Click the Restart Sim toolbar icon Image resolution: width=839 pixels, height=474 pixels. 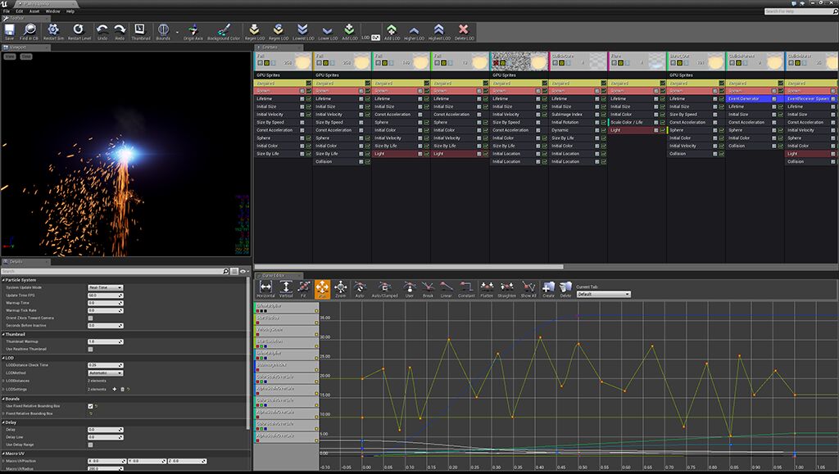52,30
